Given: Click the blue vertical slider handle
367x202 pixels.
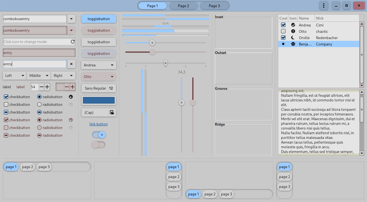Looking at the screenshot, I should point(182,103).
